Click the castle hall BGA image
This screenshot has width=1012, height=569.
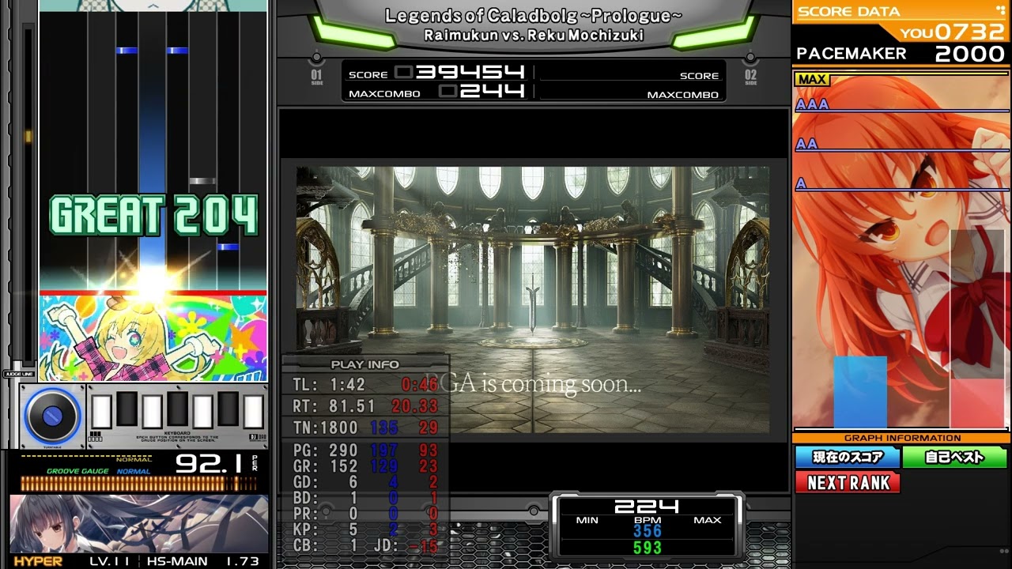[x=533, y=300]
